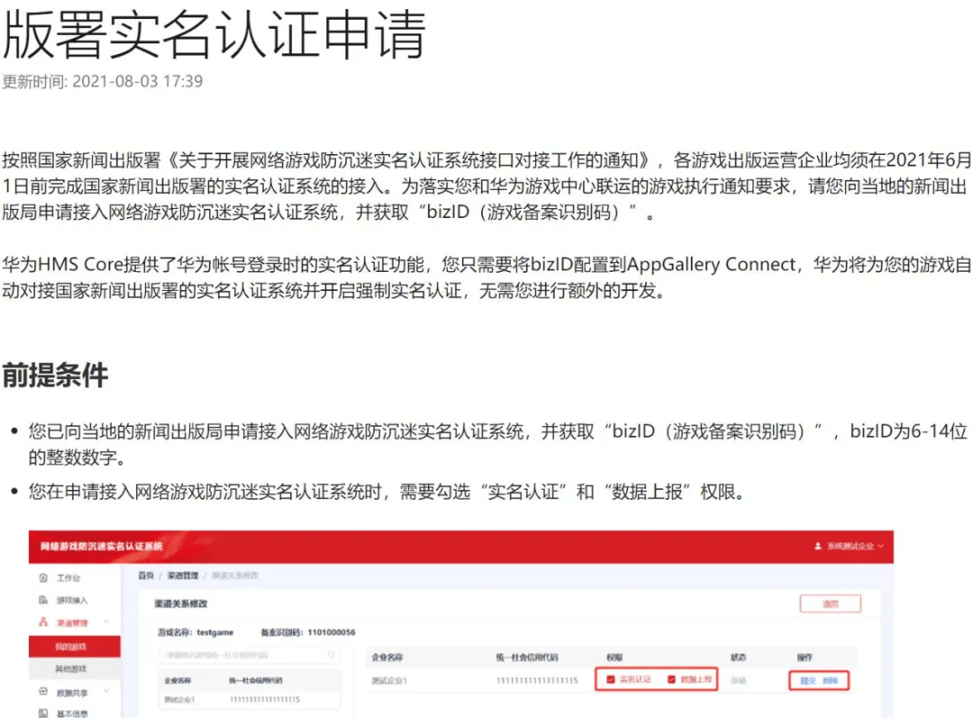This screenshot has width=973, height=723.
Task: Open 工作台 in the sidebar
Action: tap(68, 578)
